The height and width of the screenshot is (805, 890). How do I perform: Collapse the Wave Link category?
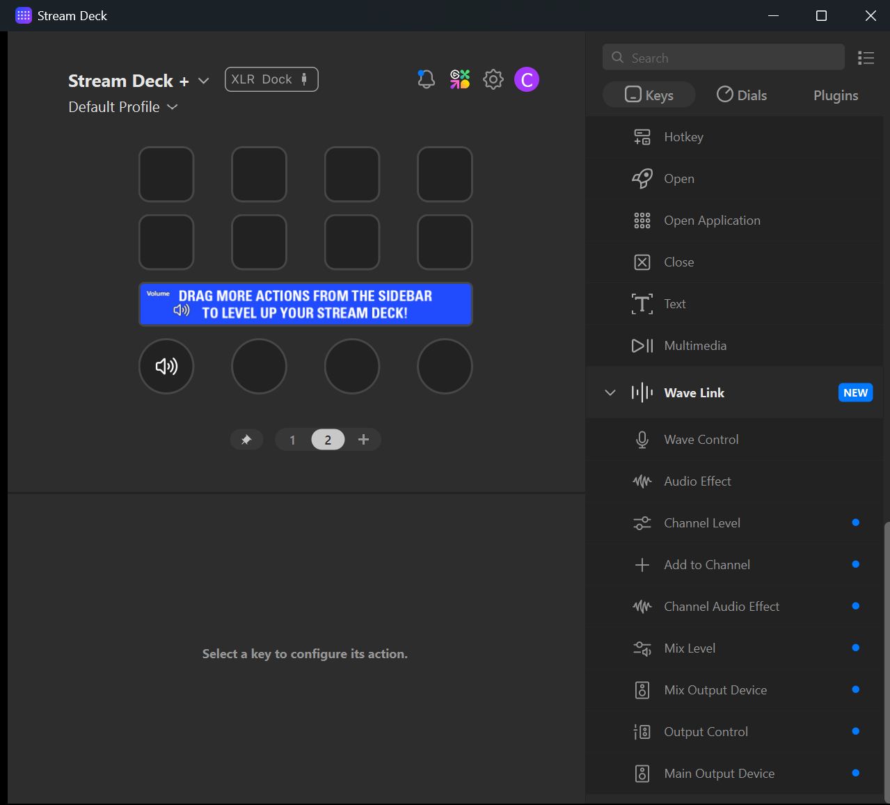[610, 393]
